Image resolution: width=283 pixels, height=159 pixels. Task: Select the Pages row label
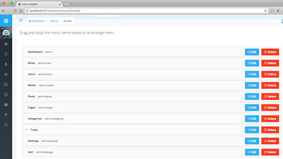coord(32,107)
